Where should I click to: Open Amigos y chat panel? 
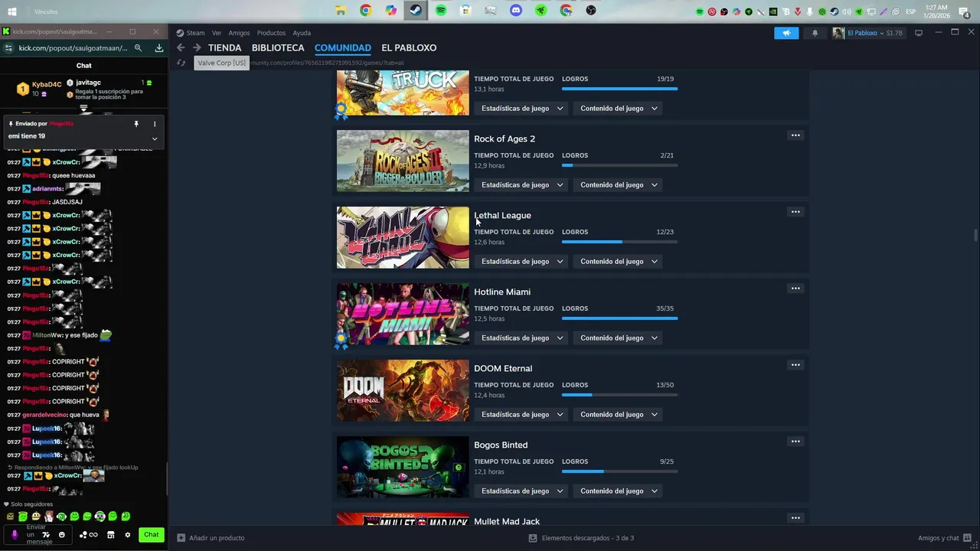click(x=945, y=538)
